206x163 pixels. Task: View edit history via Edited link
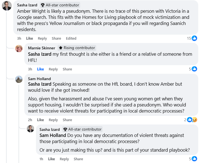click(x=71, y=38)
